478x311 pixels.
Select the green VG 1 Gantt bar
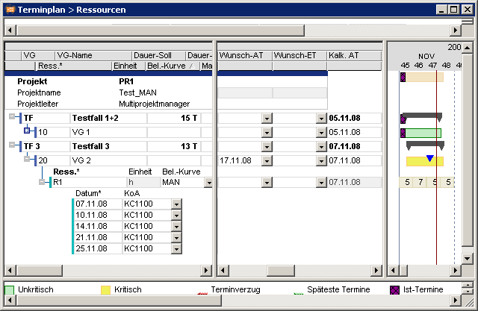[423, 133]
